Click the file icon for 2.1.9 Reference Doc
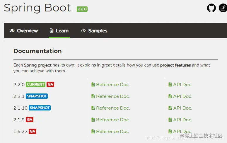 pyautogui.click(x=93, y=120)
